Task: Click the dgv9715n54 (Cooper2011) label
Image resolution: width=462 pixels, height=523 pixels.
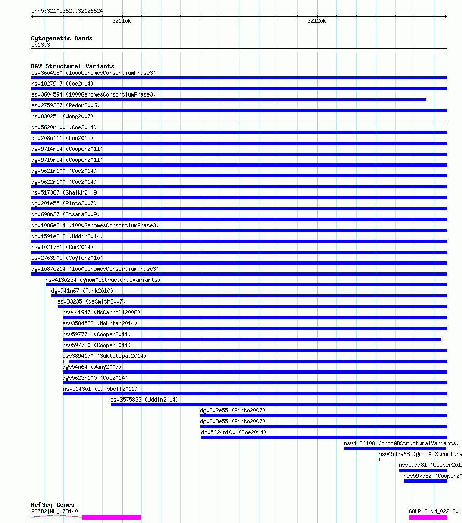Action: 67,160
